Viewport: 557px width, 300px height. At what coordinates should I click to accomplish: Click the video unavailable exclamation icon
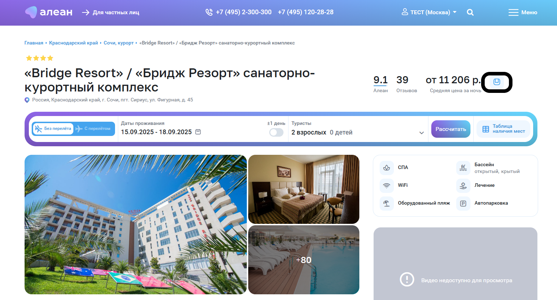(x=407, y=279)
